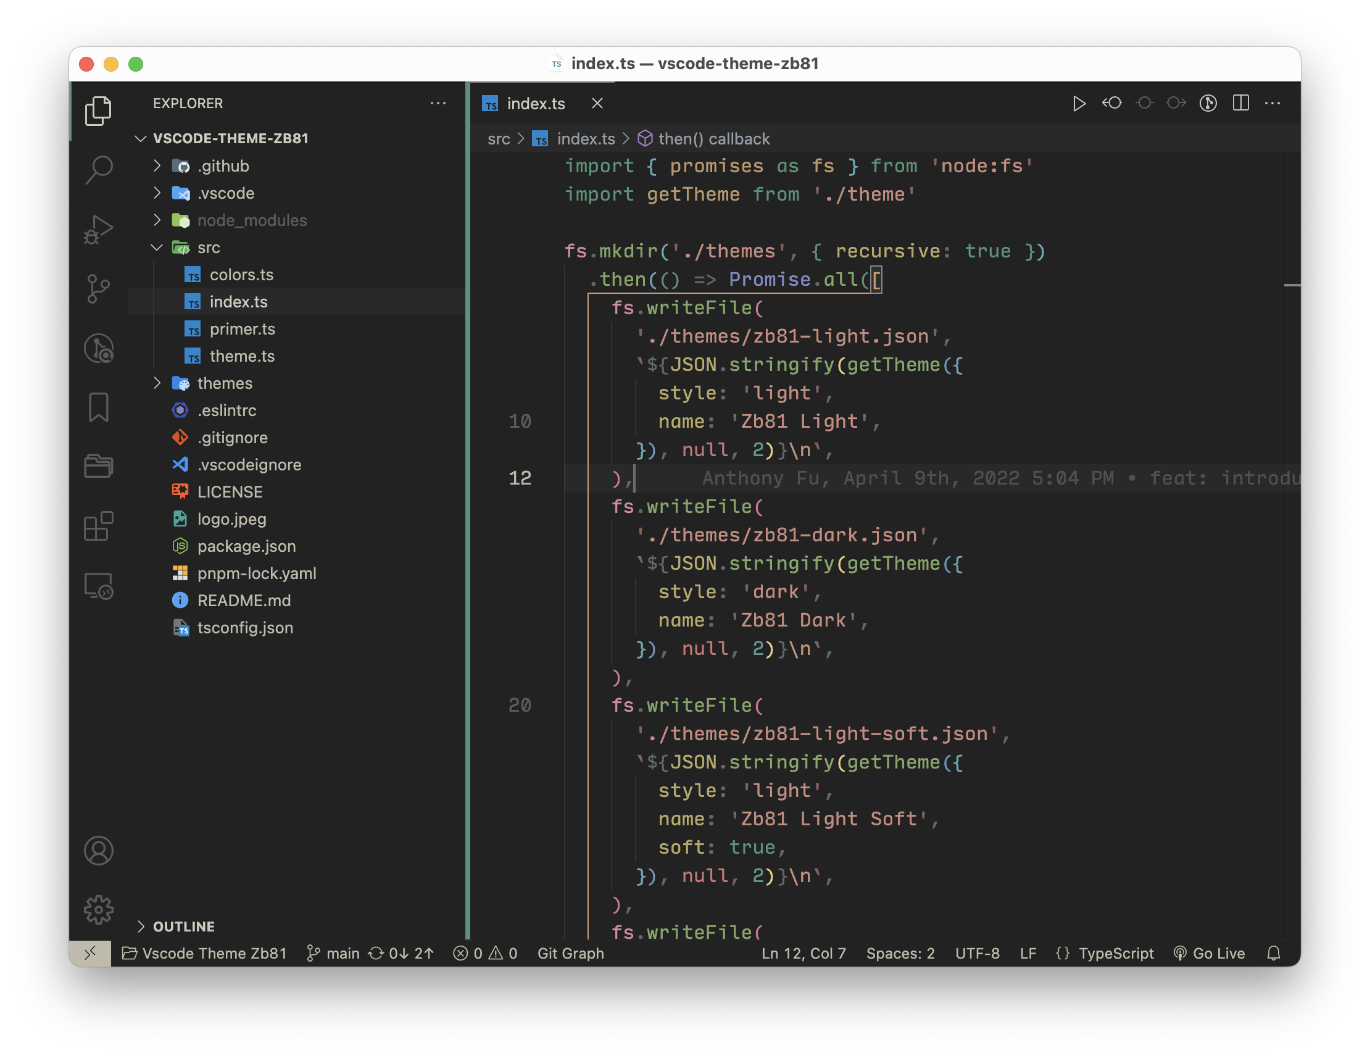Open Explorer Views and More Actions ellipsis
The height and width of the screenshot is (1058, 1370).
(x=438, y=104)
